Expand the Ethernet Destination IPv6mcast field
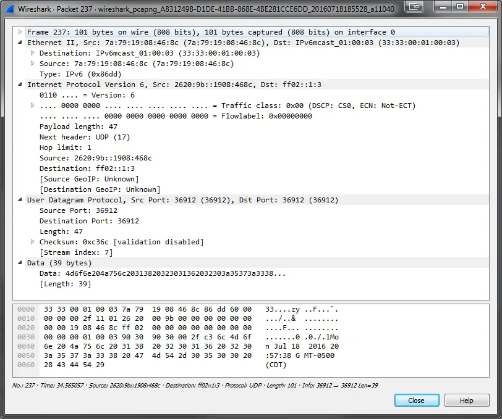Image resolution: width=502 pixels, height=419 pixels. click(x=32, y=53)
